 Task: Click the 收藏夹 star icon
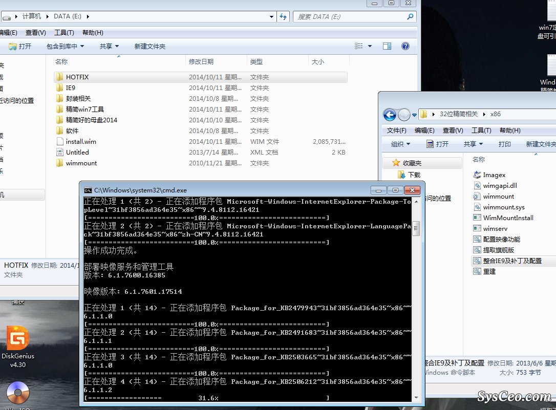tap(396, 163)
